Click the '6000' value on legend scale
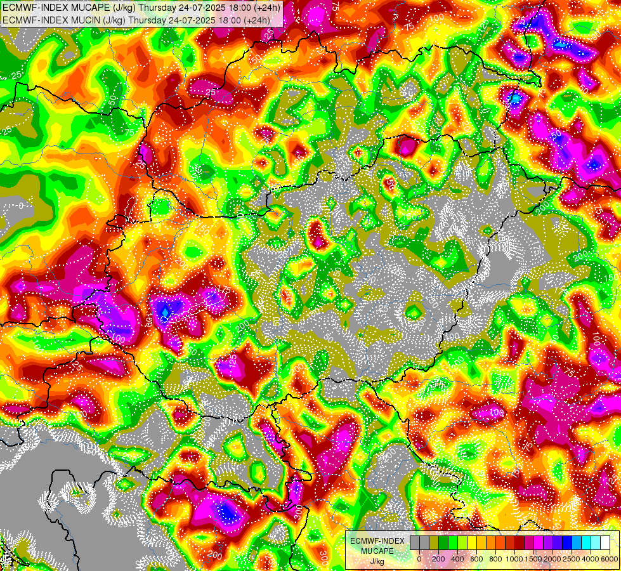Screen dimensions: 621x571 [609, 559]
